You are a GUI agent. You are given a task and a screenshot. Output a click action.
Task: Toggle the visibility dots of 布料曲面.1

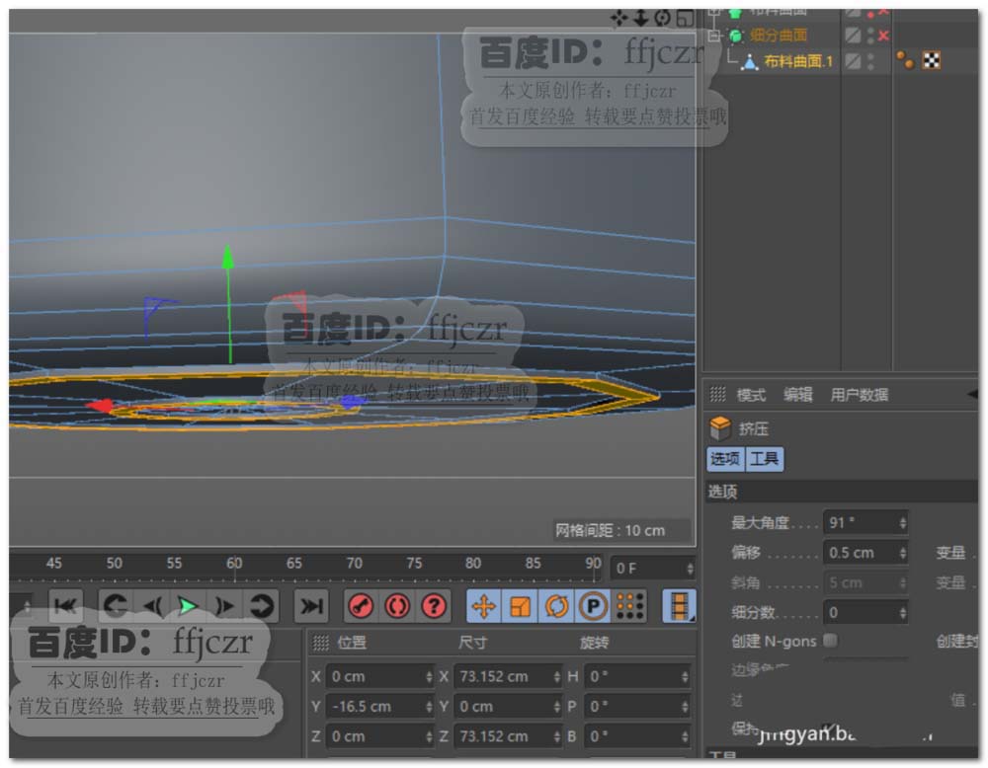coord(870,61)
